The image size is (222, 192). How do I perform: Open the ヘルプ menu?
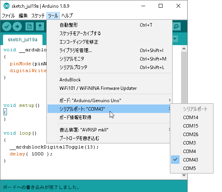(x=67, y=15)
